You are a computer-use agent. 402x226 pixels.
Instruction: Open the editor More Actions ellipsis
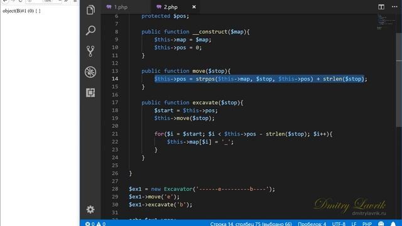pyautogui.click(x=394, y=7)
